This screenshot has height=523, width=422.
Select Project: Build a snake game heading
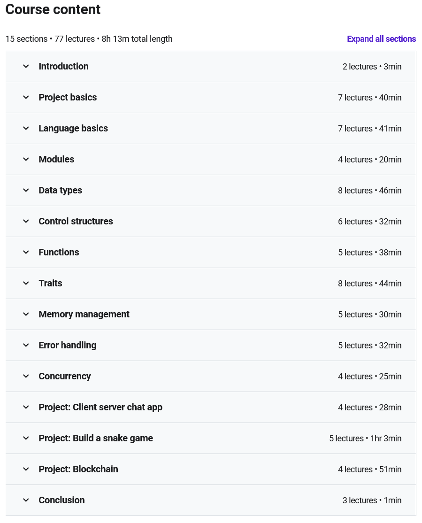point(96,438)
